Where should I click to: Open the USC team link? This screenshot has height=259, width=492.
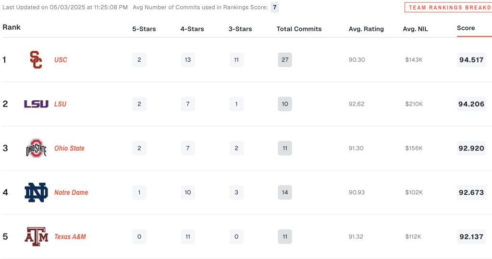pyautogui.click(x=61, y=60)
